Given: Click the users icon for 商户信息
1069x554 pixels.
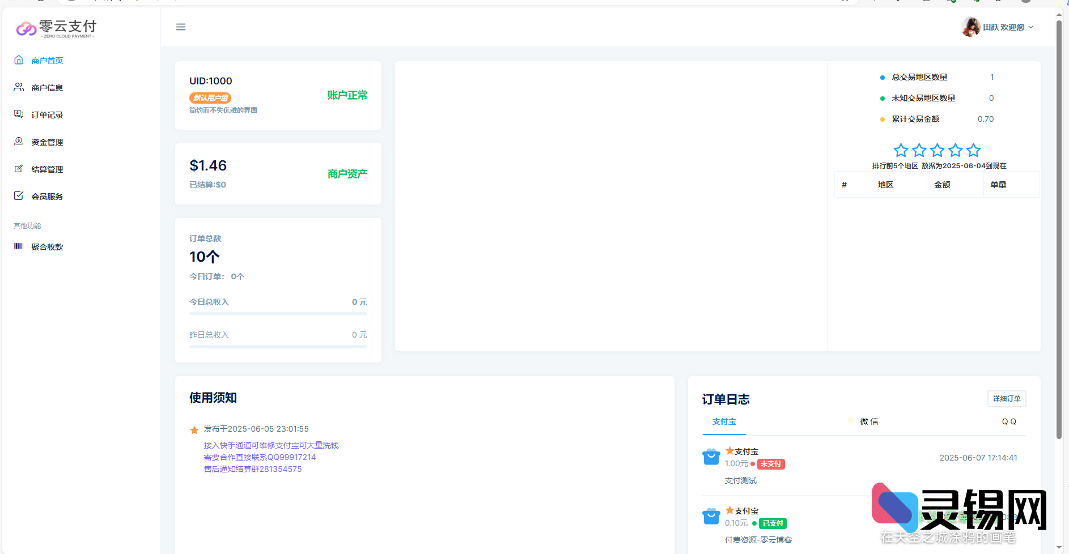Looking at the screenshot, I should click(x=19, y=87).
